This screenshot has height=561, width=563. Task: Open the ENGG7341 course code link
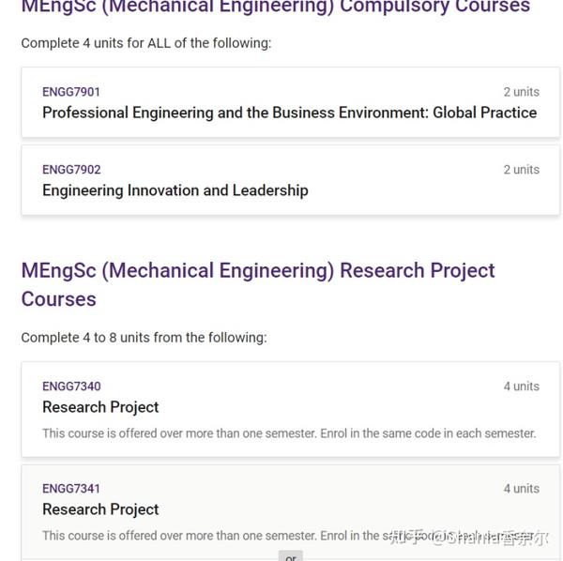[71, 489]
